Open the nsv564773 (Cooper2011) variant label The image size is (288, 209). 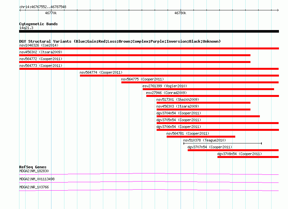[41, 66]
